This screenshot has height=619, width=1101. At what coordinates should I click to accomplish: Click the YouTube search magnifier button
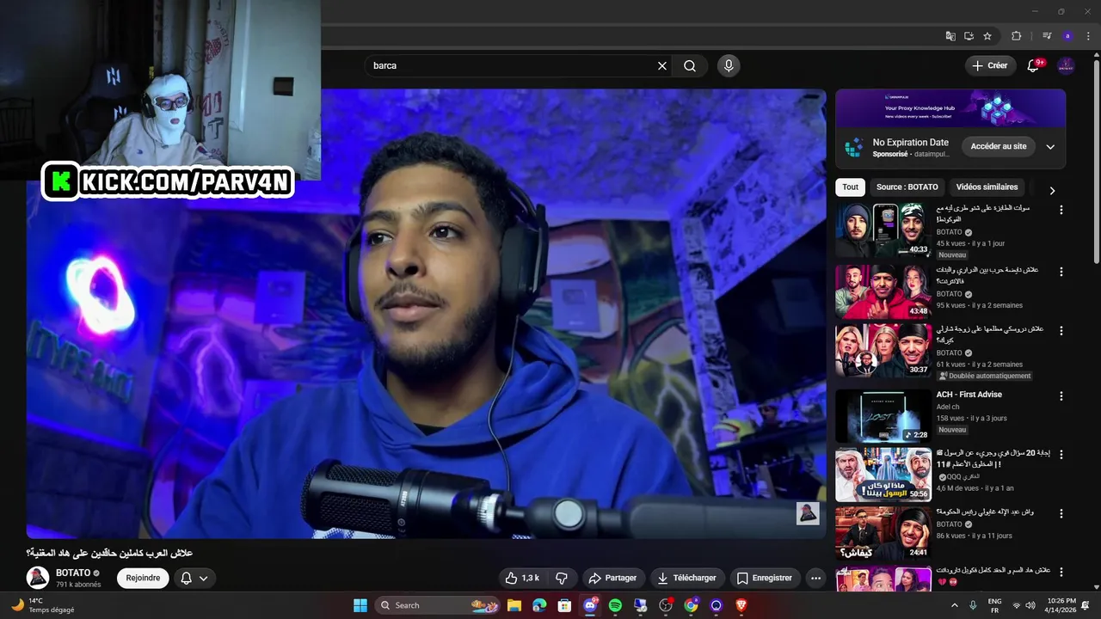tap(690, 65)
